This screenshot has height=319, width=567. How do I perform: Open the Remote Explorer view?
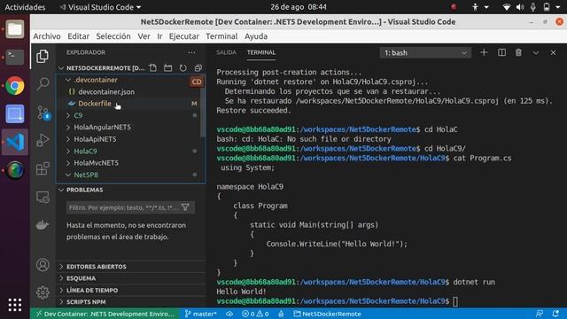pos(43,197)
